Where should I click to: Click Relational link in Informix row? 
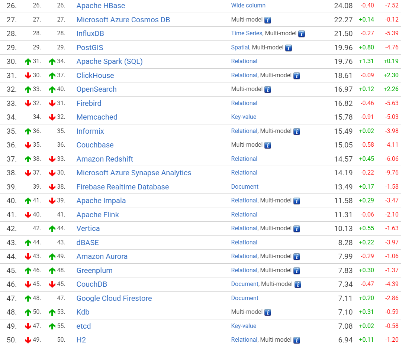click(x=244, y=131)
